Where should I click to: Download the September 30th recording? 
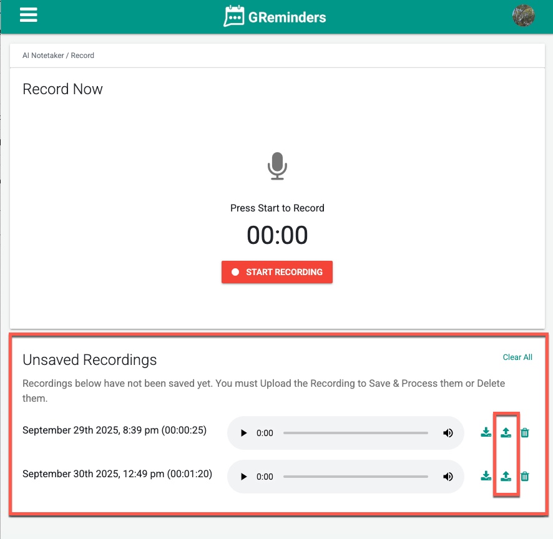point(486,476)
